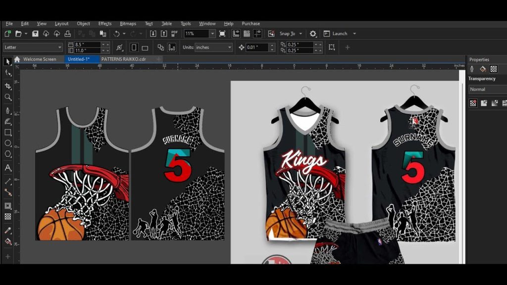Screen dimensions: 507x285
Task: Toggle the Snap Off button
Action: 271,34
